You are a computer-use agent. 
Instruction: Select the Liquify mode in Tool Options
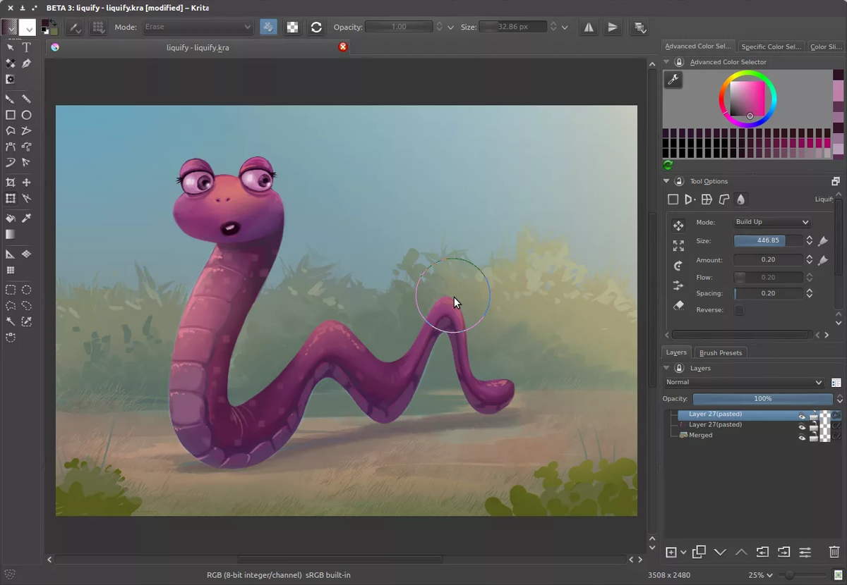741,199
